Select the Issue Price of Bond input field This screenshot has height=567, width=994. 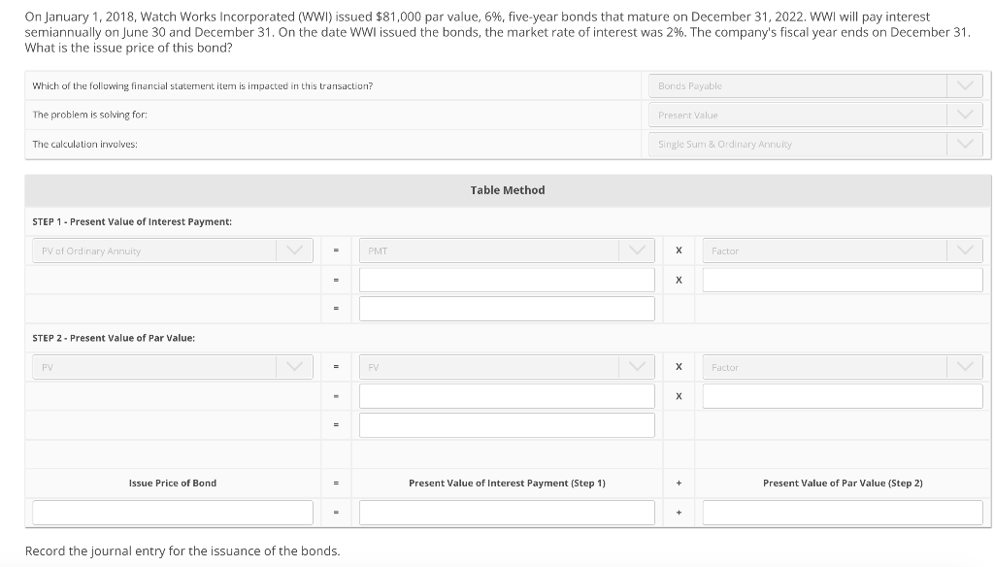coord(173,512)
